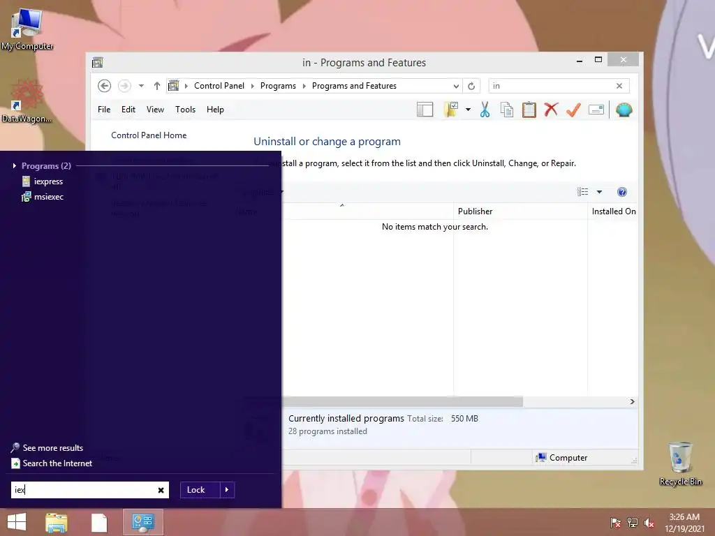Open the File menu
Screen dimensions: 715x536
(104, 110)
